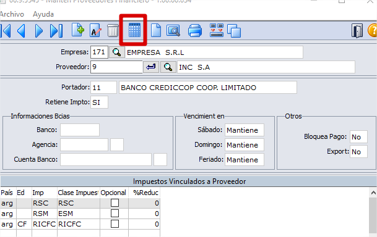Click the EMPRESA S.R.L name field
Viewport: 377px width, 237px height.
(214, 52)
